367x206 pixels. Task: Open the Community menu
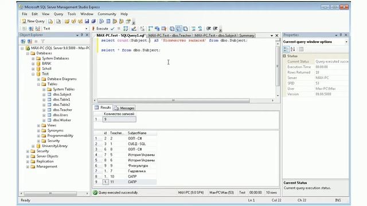click(x=107, y=14)
